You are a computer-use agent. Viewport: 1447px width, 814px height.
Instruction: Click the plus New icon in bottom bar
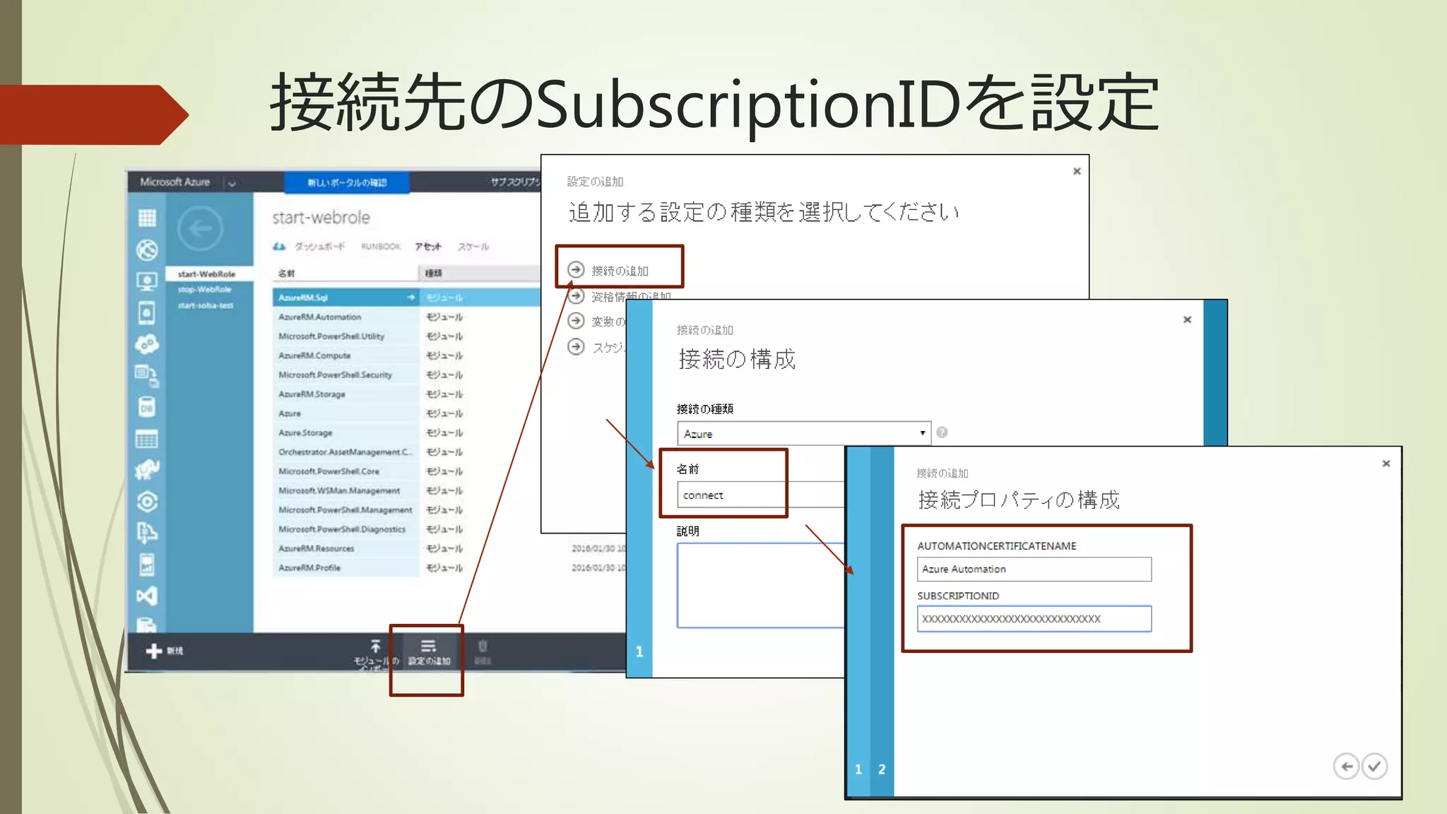153,651
